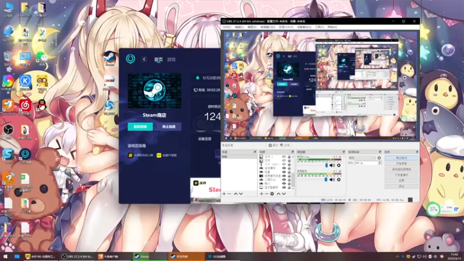
Task: Click the sources list scrollbar up arrow
Action: coord(293,157)
